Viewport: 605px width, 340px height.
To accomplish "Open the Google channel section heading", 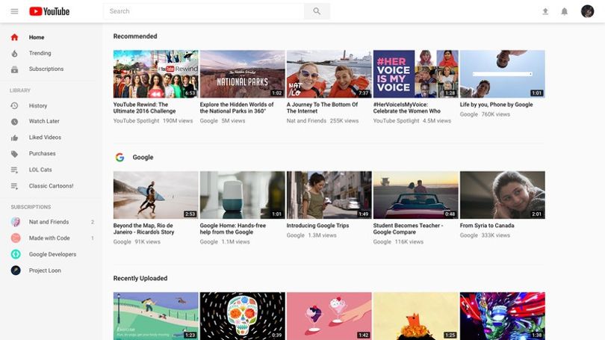I will (143, 157).
